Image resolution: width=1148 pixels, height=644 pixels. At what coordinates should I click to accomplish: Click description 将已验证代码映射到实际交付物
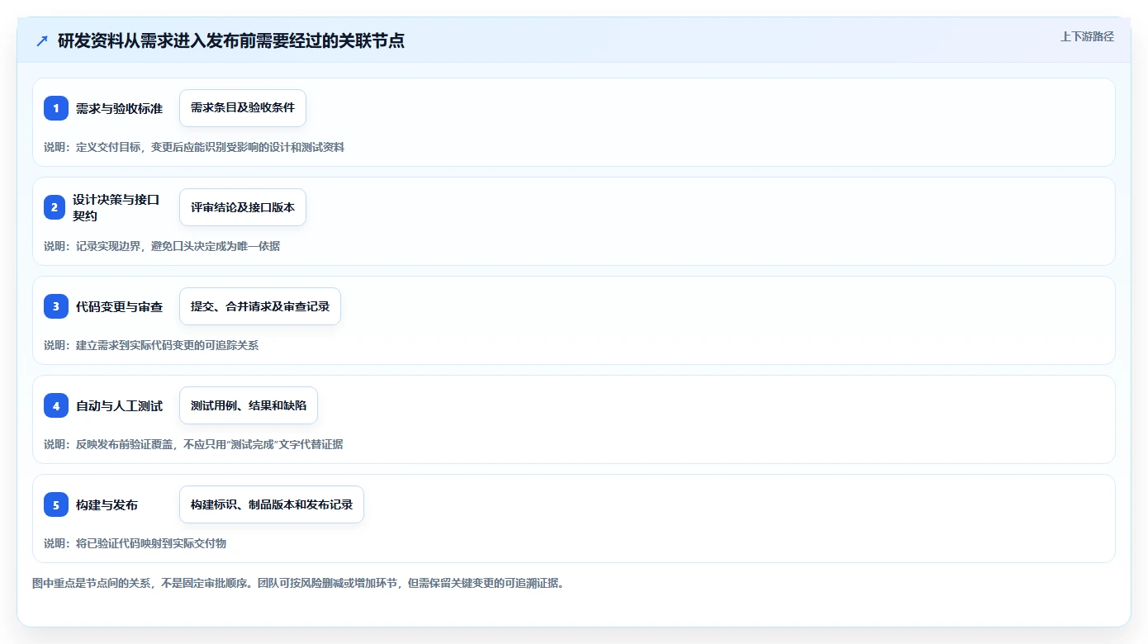click(151, 543)
